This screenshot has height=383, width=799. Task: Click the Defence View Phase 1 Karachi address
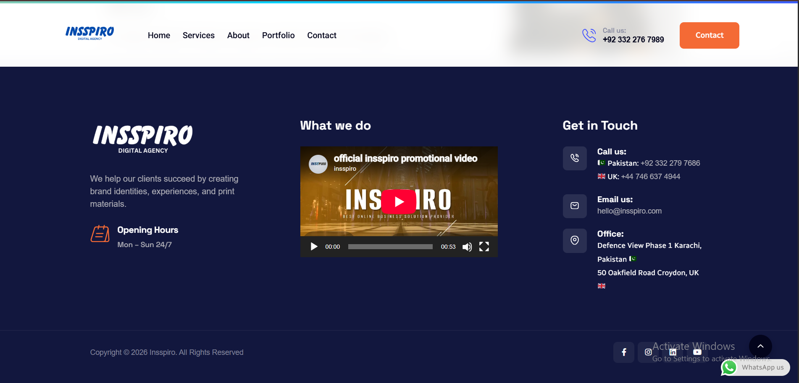click(649, 252)
